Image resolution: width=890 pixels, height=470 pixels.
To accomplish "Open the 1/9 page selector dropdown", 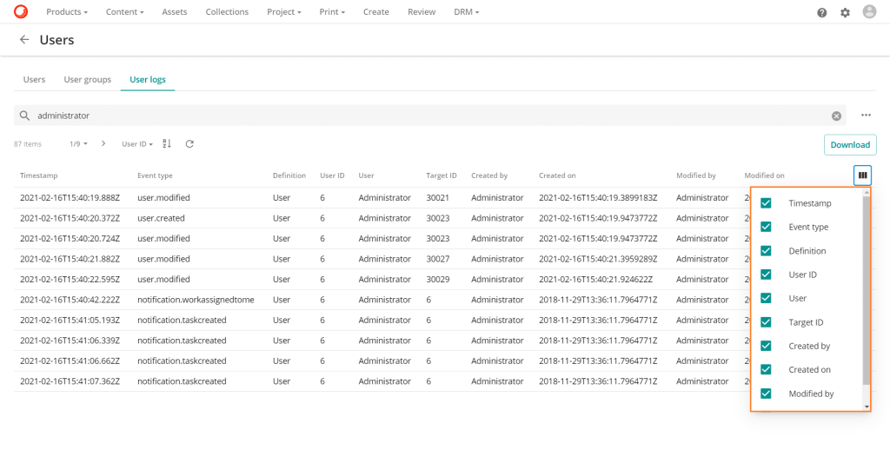I will [78, 144].
